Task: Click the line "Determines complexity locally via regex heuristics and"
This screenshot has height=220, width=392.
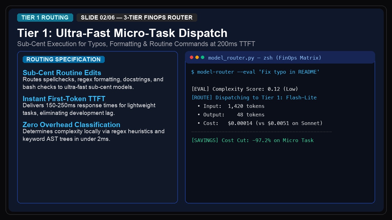Action: 94,131
